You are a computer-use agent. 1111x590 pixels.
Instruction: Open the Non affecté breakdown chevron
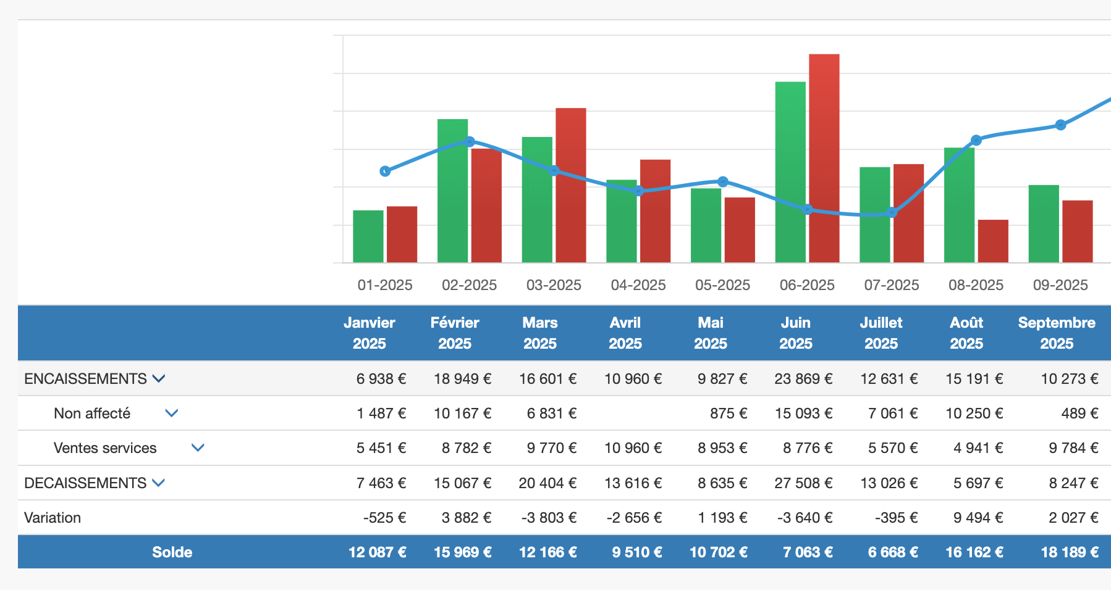pyautogui.click(x=171, y=413)
